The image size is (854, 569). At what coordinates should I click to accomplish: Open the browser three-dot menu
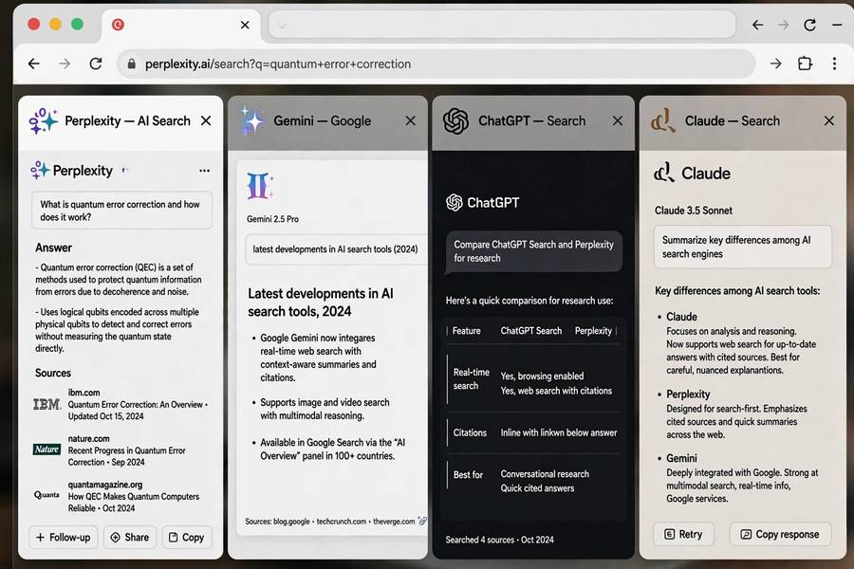(x=834, y=64)
